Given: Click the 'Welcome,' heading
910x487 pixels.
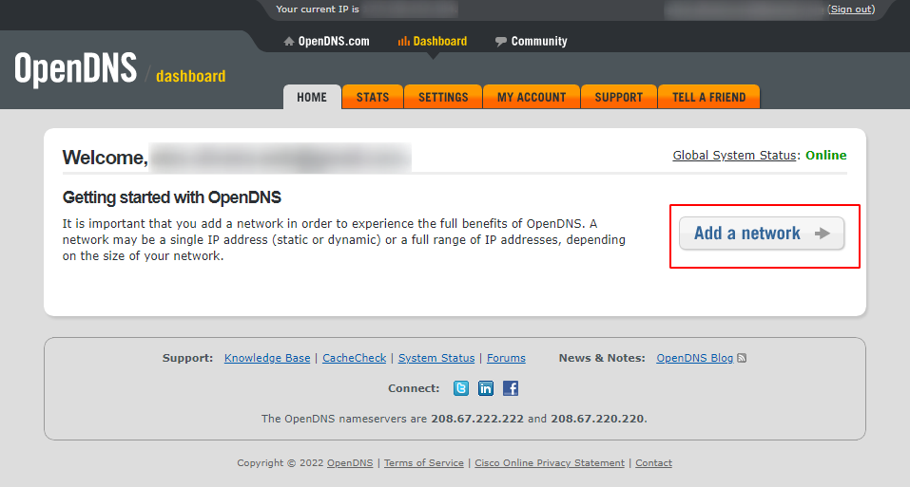Looking at the screenshot, I should click(105, 158).
